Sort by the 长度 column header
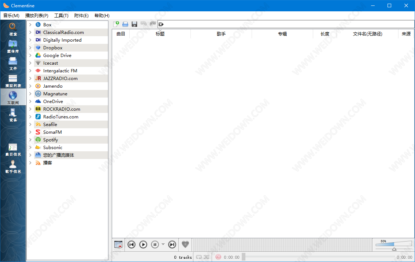This screenshot has height=262, width=415. pyautogui.click(x=325, y=34)
